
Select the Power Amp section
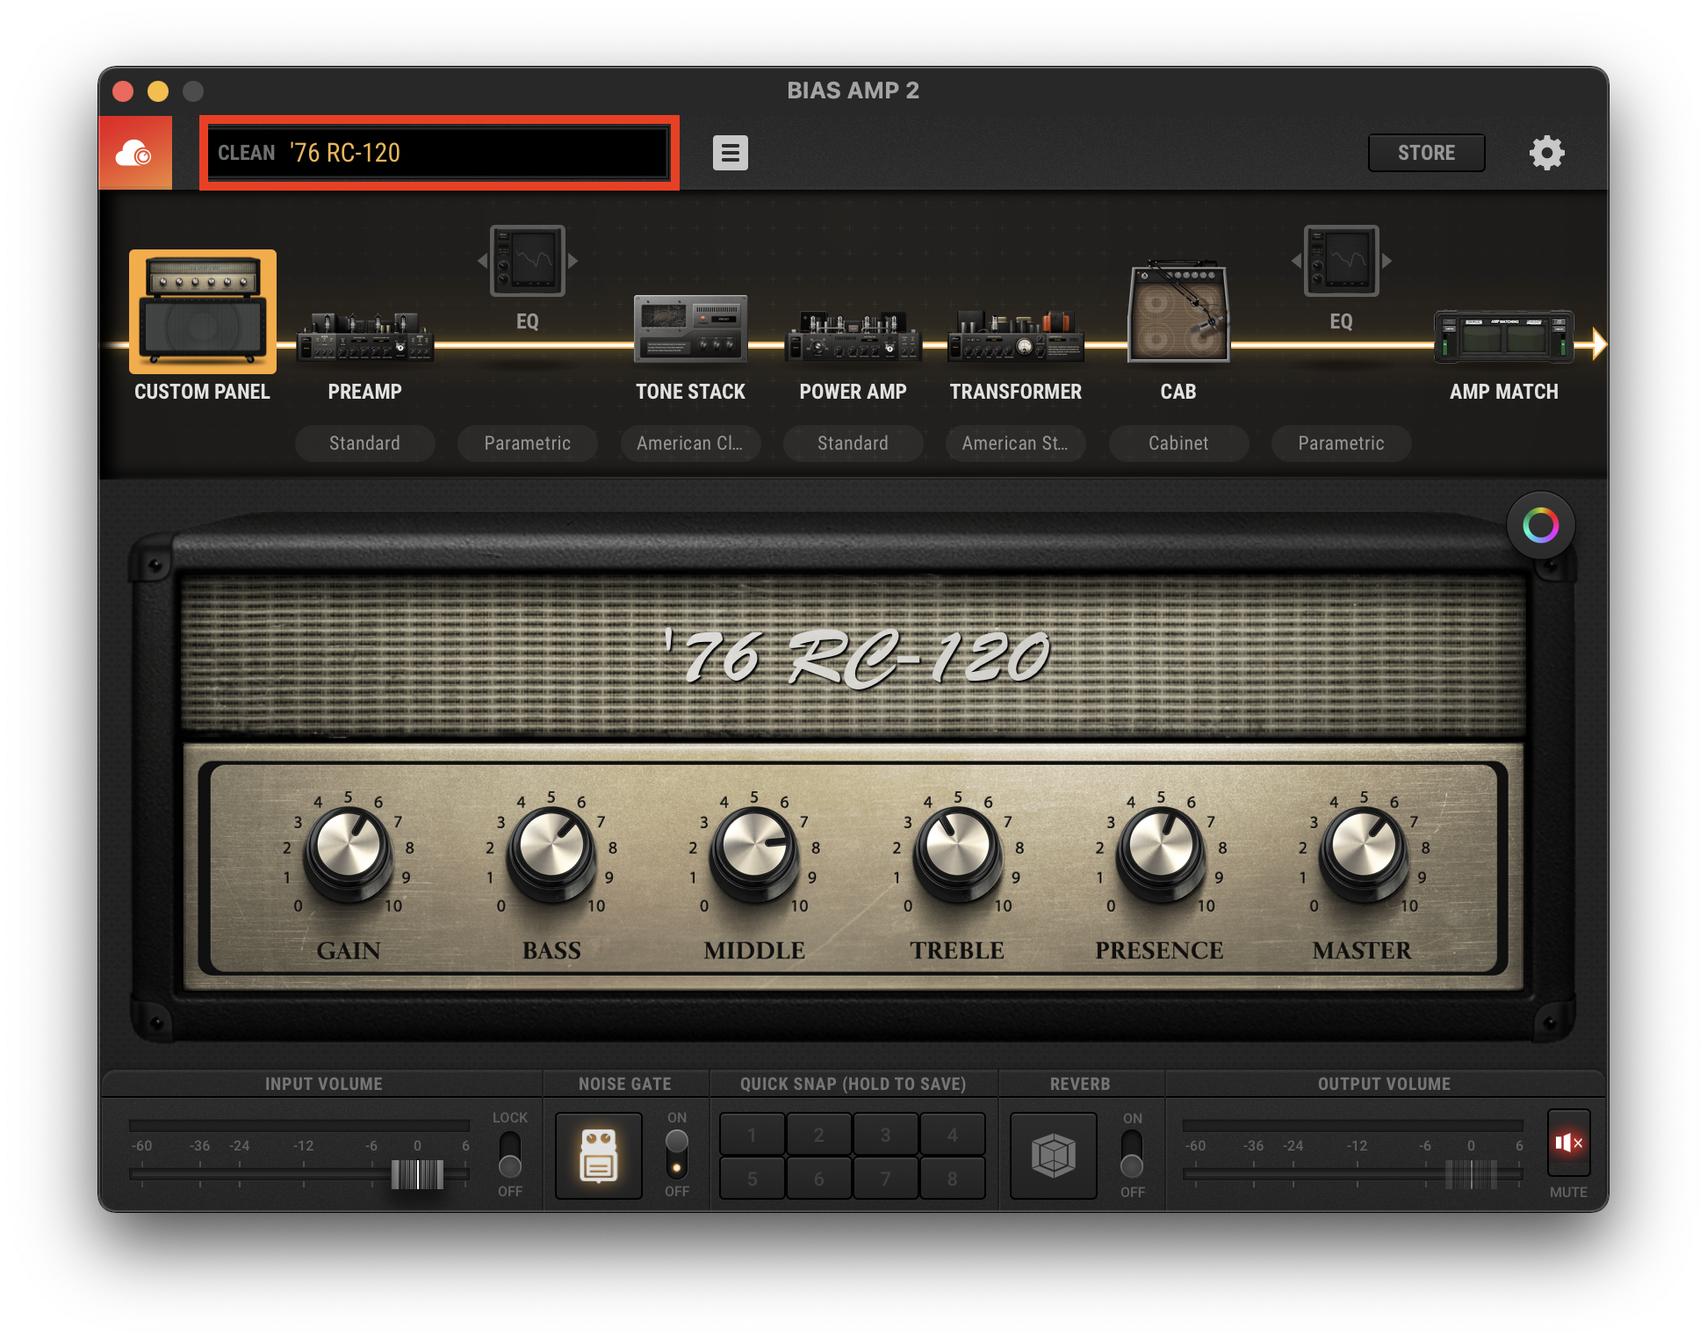click(x=853, y=338)
